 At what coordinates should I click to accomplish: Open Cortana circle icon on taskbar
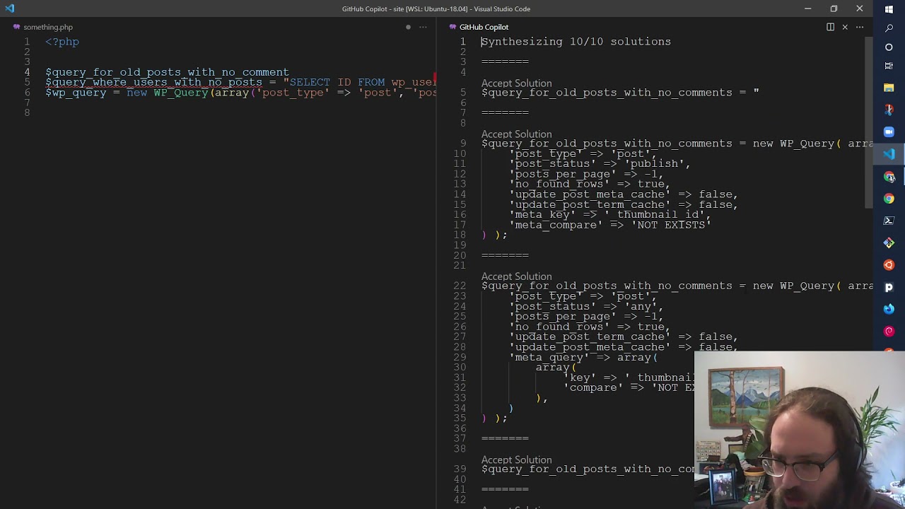[x=889, y=47]
